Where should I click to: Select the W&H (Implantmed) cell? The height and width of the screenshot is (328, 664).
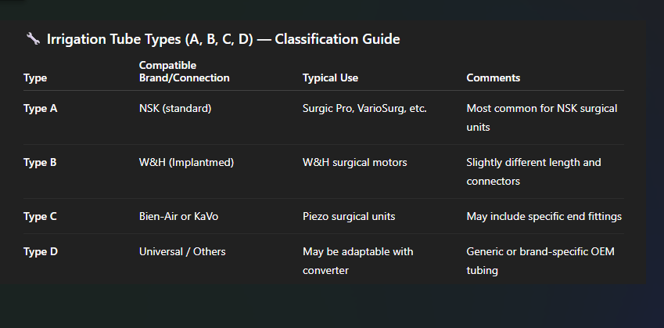tap(186, 163)
